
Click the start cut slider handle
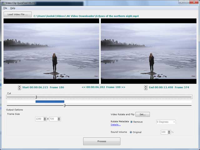pos(36,97)
